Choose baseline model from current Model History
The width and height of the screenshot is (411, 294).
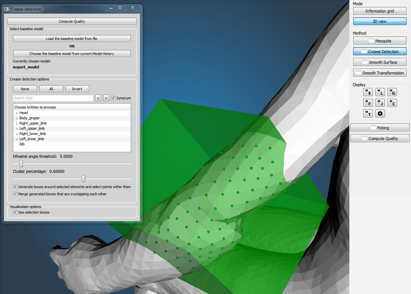click(x=72, y=54)
